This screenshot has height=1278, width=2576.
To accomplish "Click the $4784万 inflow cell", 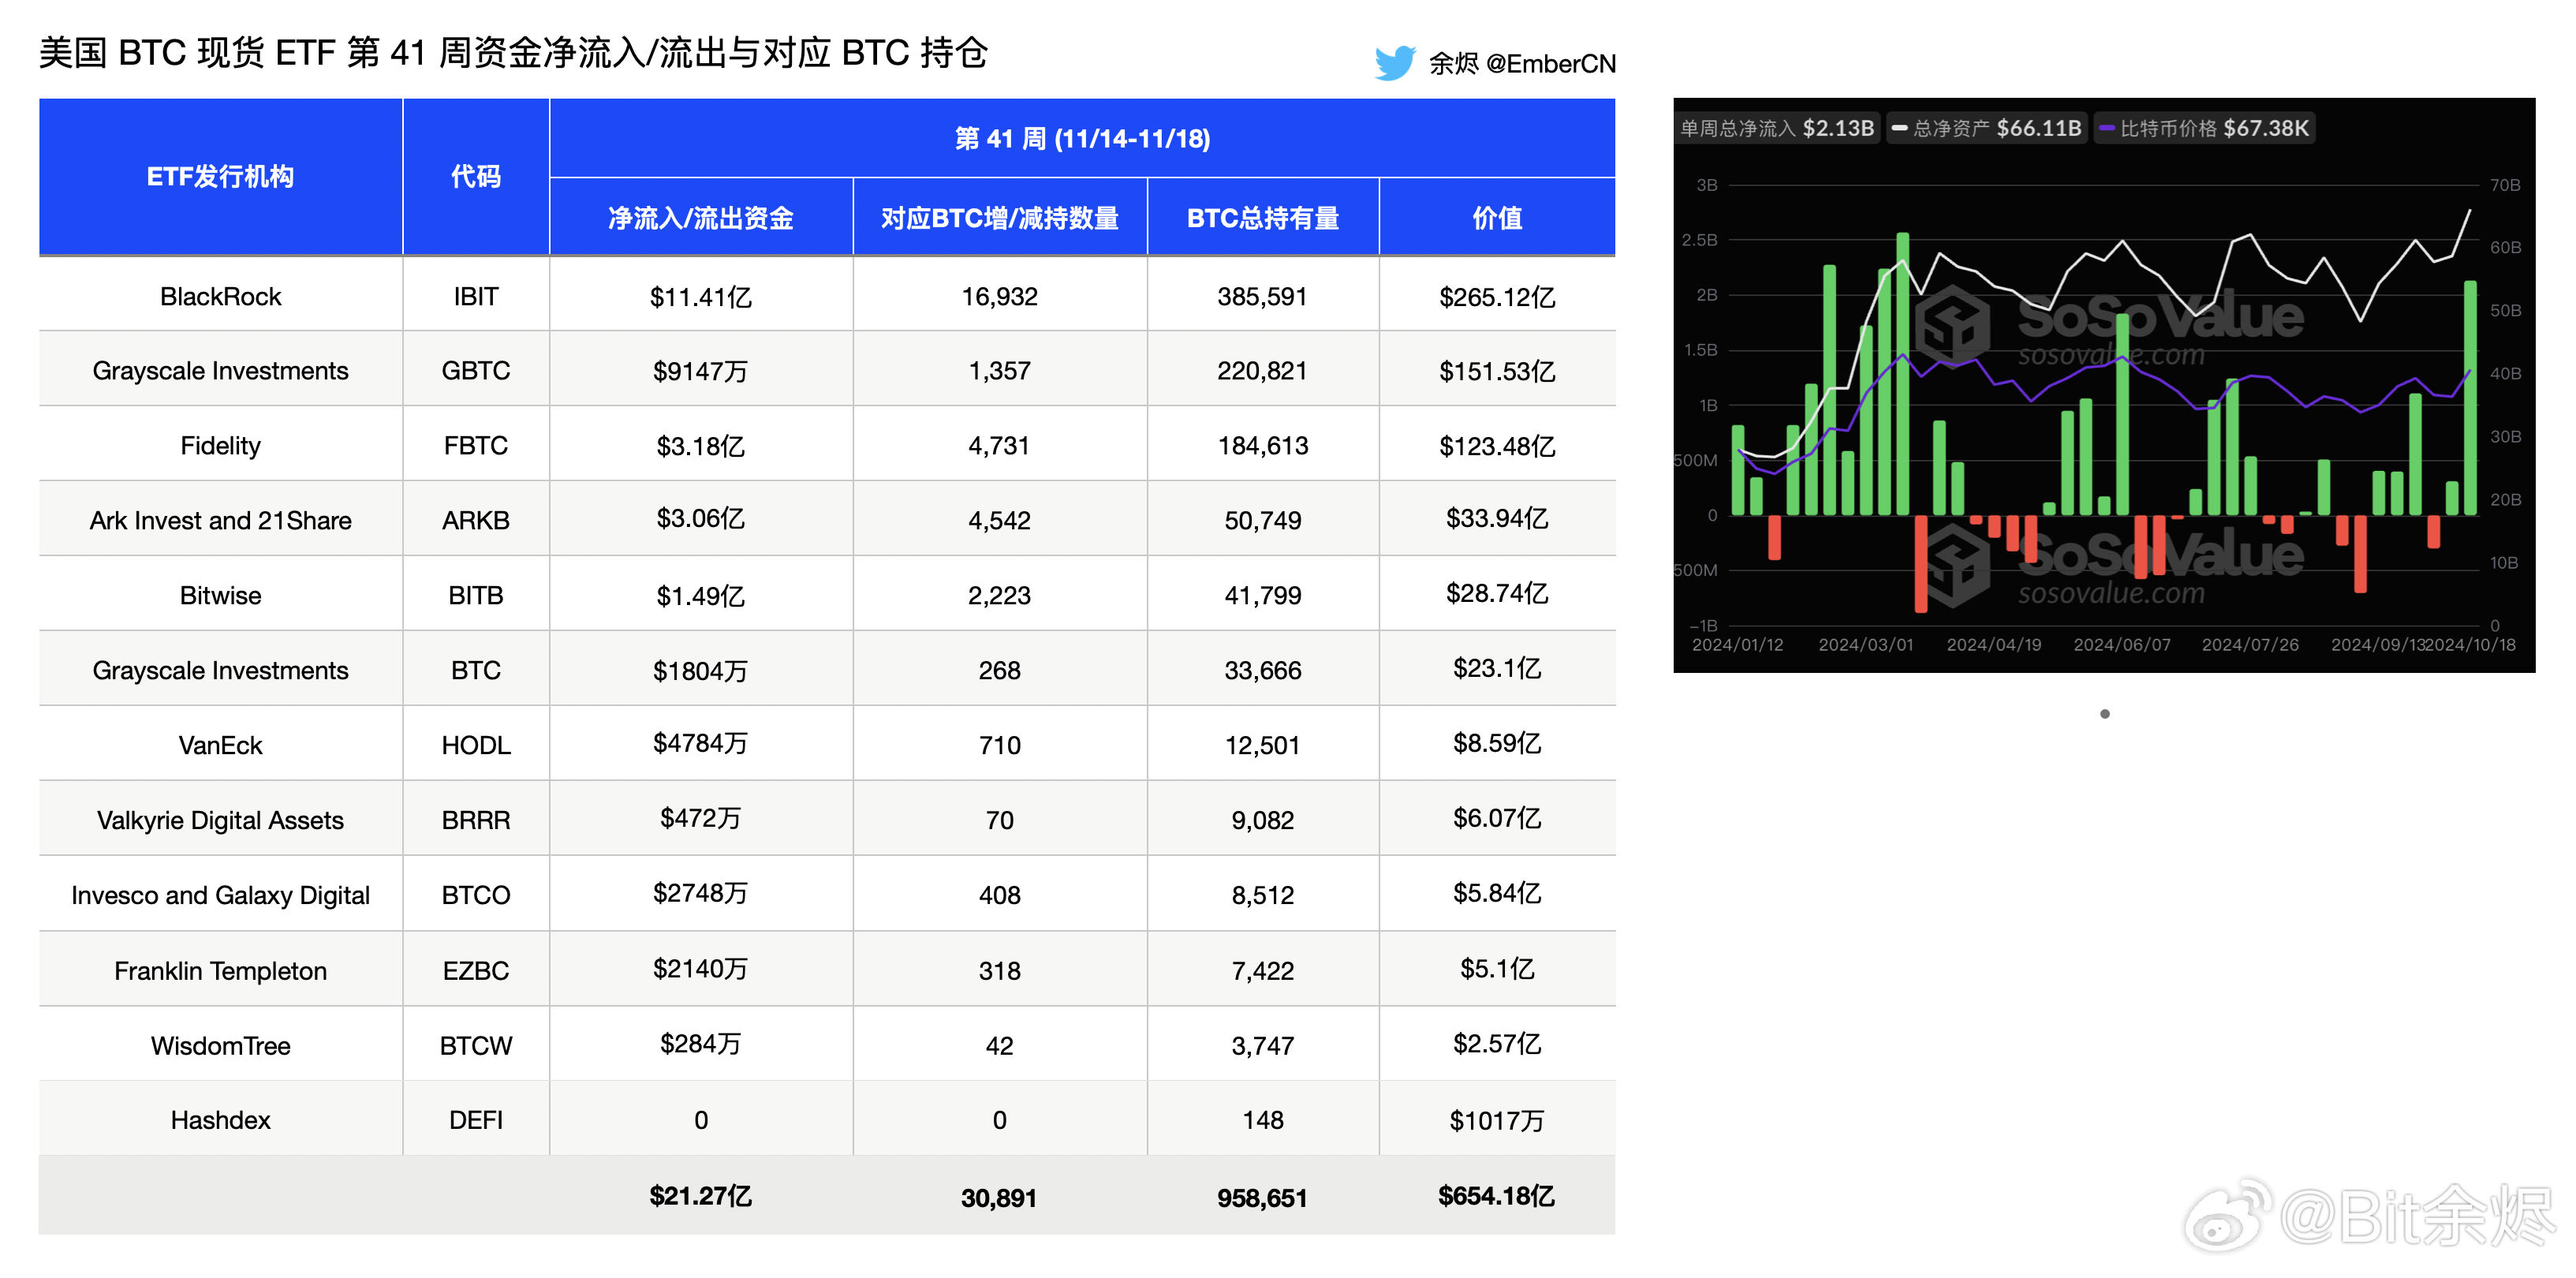I will (701, 744).
